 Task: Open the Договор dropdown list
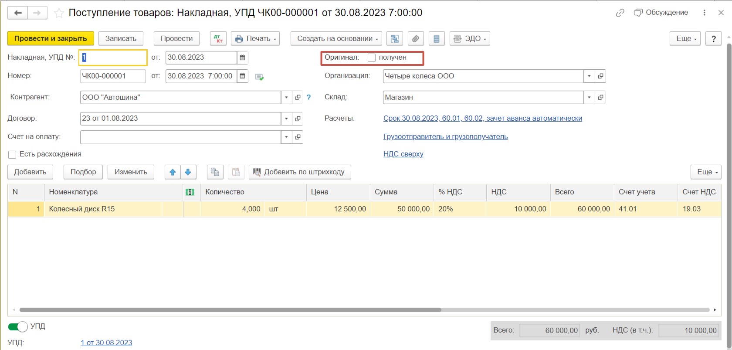286,119
